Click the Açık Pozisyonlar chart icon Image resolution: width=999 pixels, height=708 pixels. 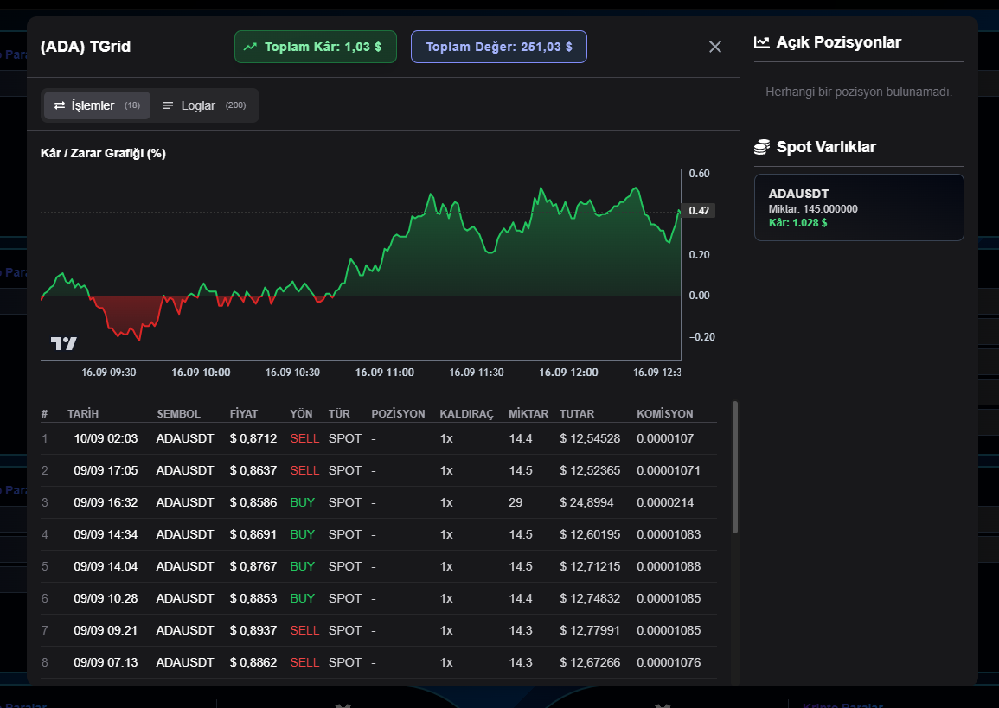pyautogui.click(x=761, y=42)
